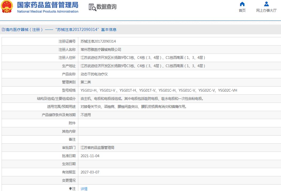Click approval date 2021-11-04

coord(90,156)
